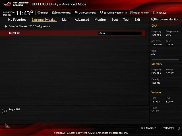This screenshot has height=136, width=182.
Task: Click the language globe icon
Action: point(39,12)
